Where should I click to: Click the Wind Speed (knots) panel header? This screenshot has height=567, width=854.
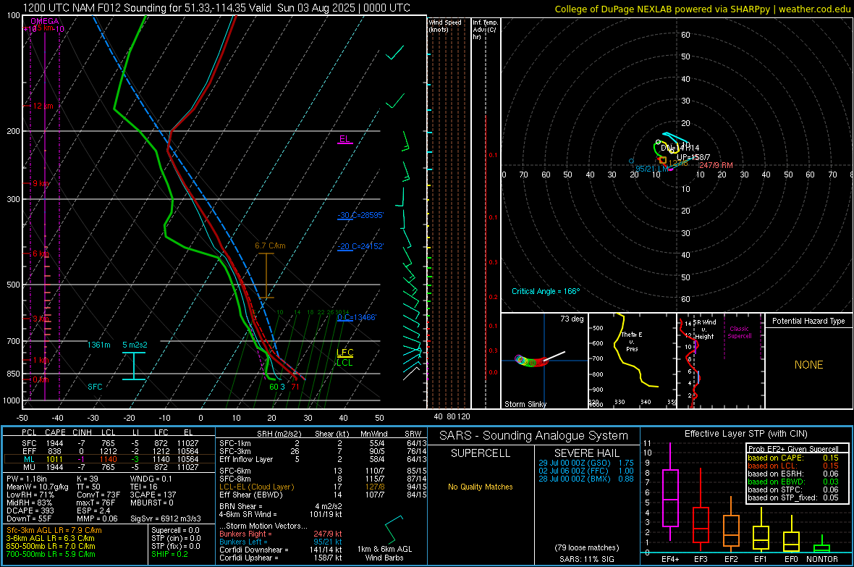[x=445, y=25]
